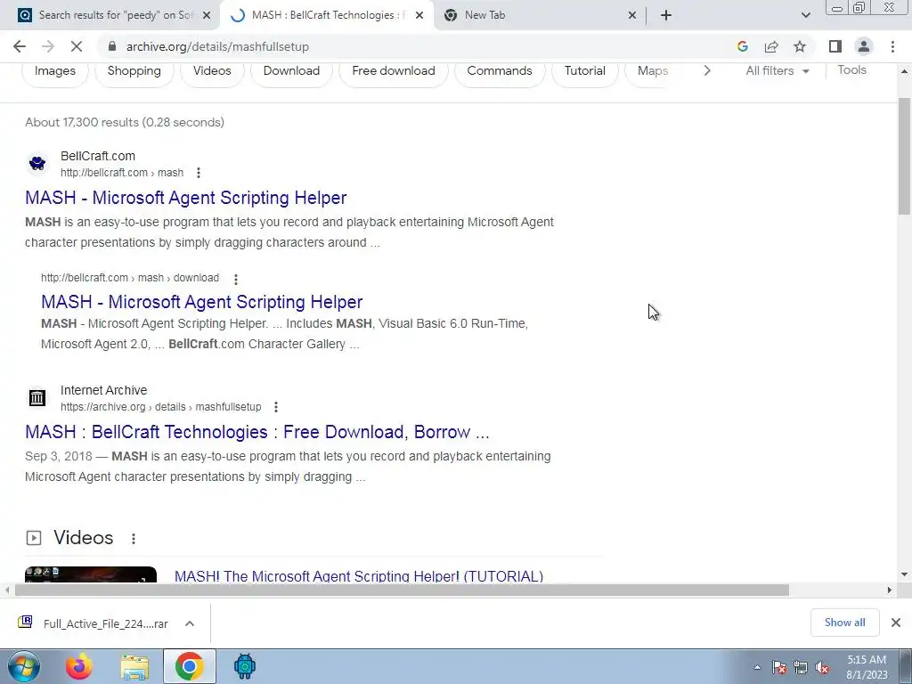Filter results by Videos

[x=212, y=71]
